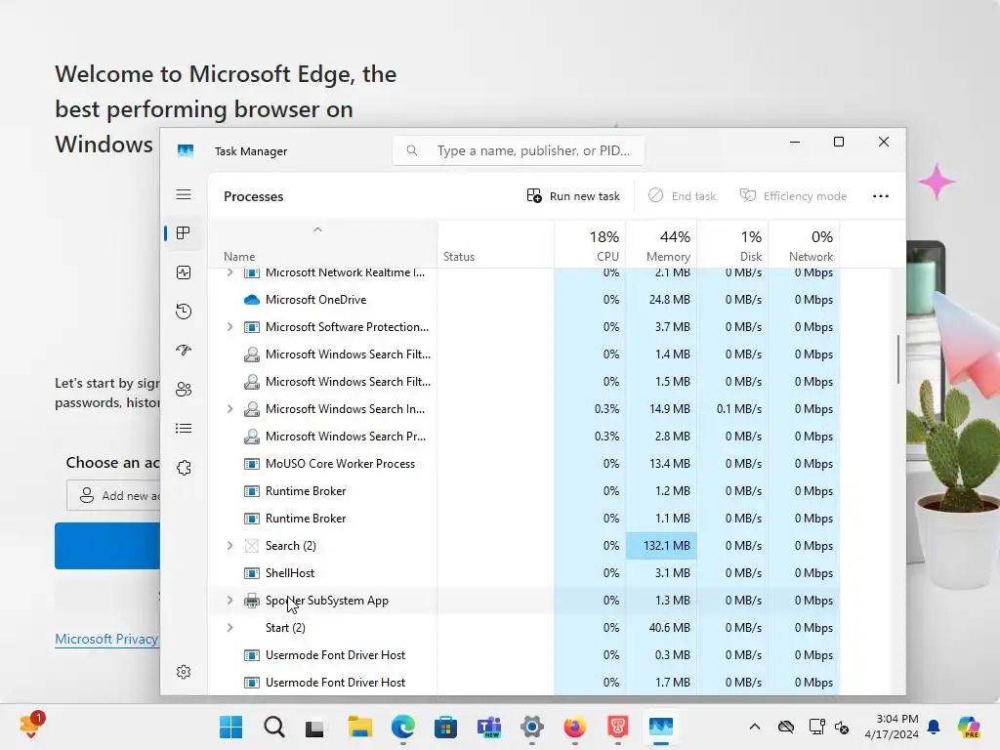1000x750 pixels.
Task: Open taskbar Search magnifier
Action: (x=274, y=727)
